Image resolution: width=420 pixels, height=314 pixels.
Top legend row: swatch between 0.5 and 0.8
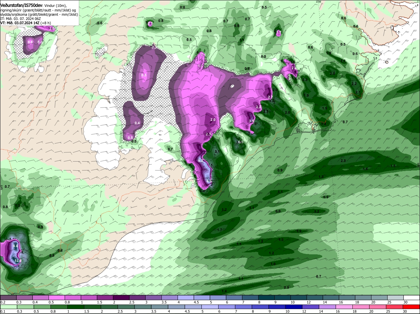click(x=57, y=298)
